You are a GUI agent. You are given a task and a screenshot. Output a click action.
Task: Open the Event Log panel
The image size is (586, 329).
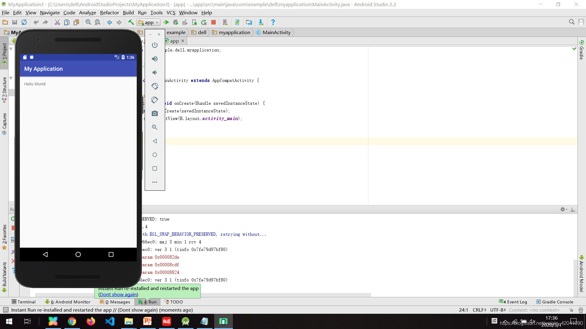pos(515,302)
